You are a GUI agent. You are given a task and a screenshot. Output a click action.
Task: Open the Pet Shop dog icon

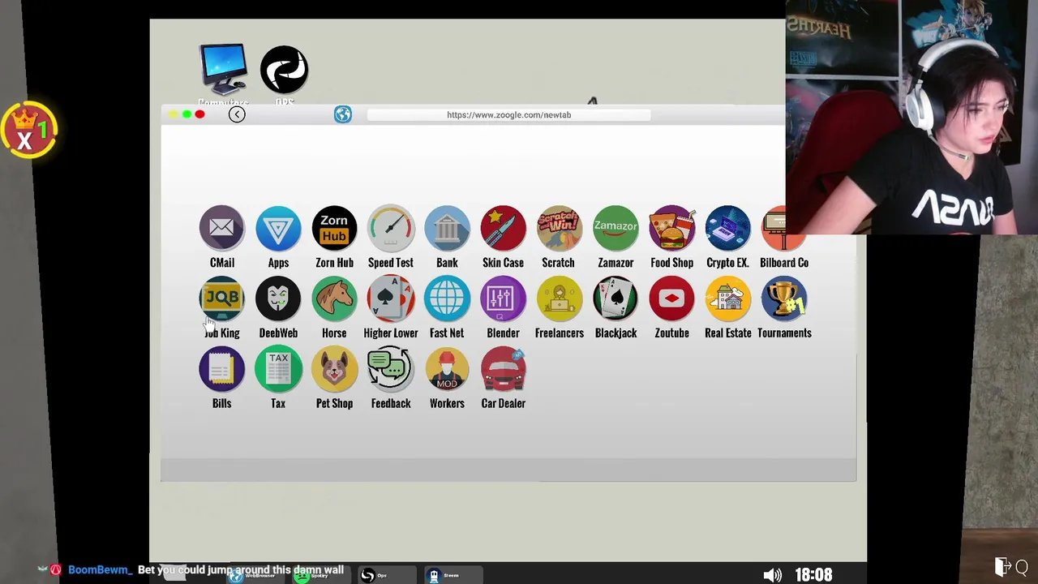tap(334, 369)
